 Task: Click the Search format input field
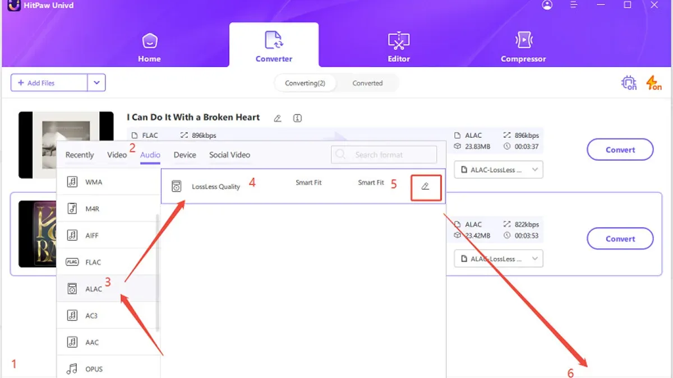pyautogui.click(x=384, y=155)
